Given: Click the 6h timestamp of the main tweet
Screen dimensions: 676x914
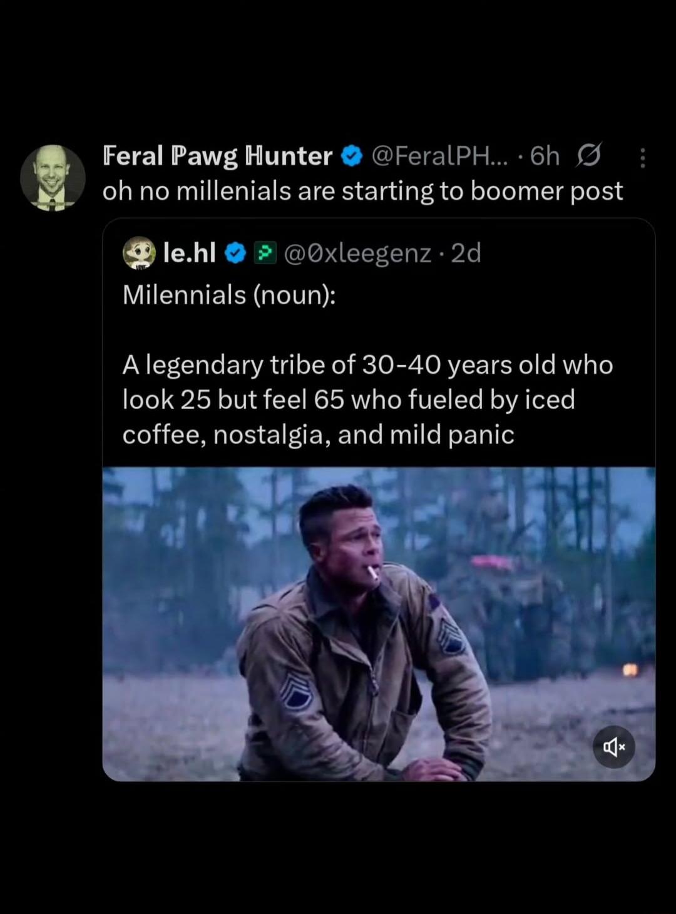Looking at the screenshot, I should pos(542,156).
